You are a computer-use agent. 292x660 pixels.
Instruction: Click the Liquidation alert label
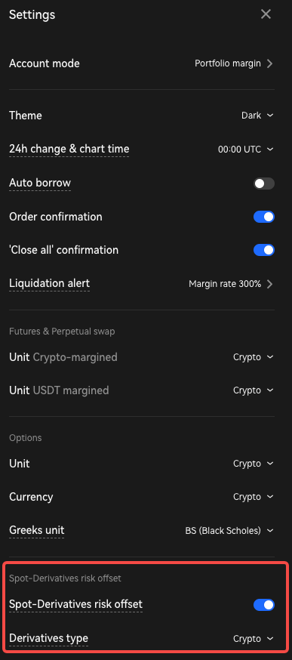point(49,283)
